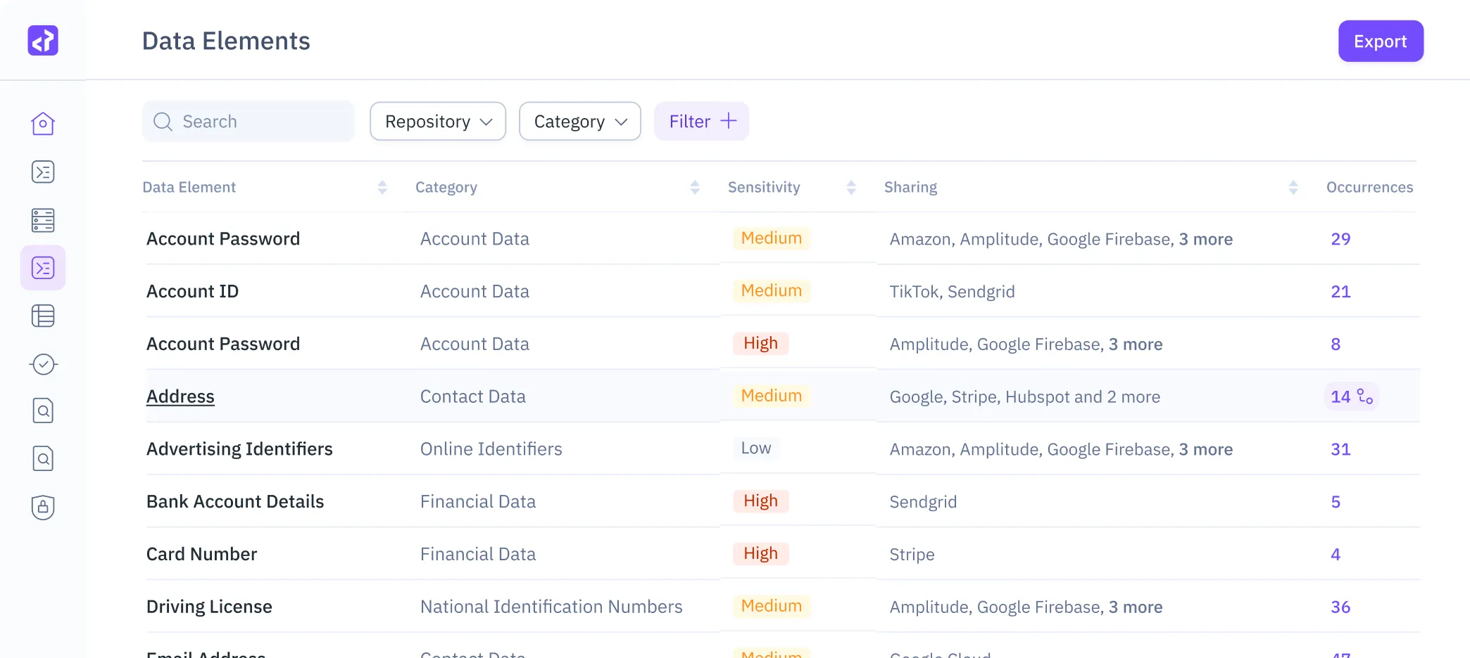
Task: Select the validation checkmark sidebar icon
Action: coord(43,364)
